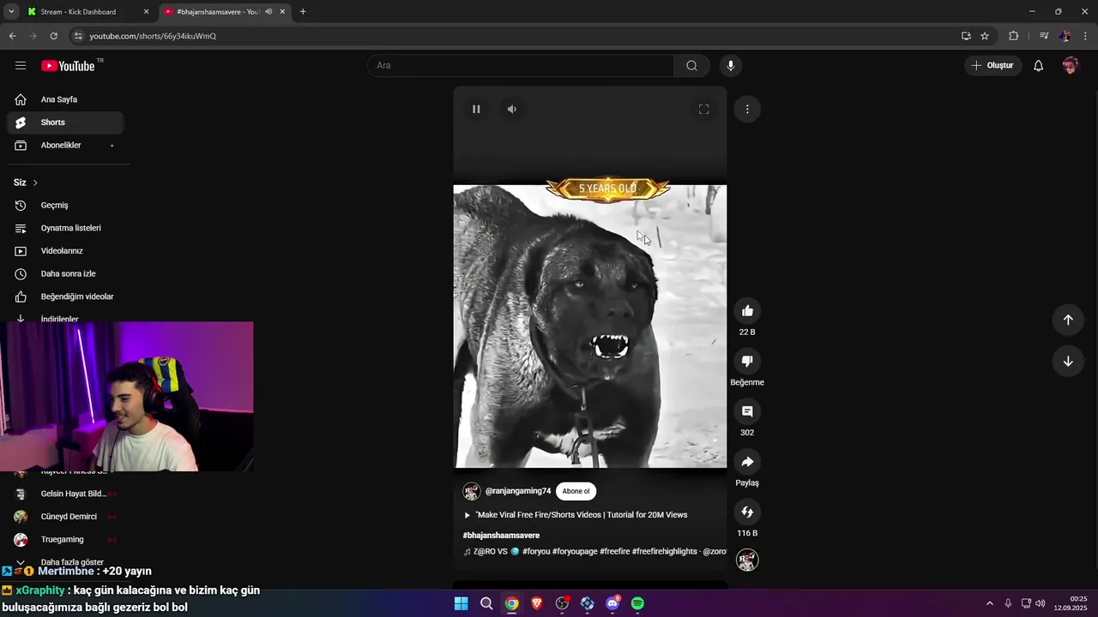Open Discord from taskbar

[x=612, y=603]
